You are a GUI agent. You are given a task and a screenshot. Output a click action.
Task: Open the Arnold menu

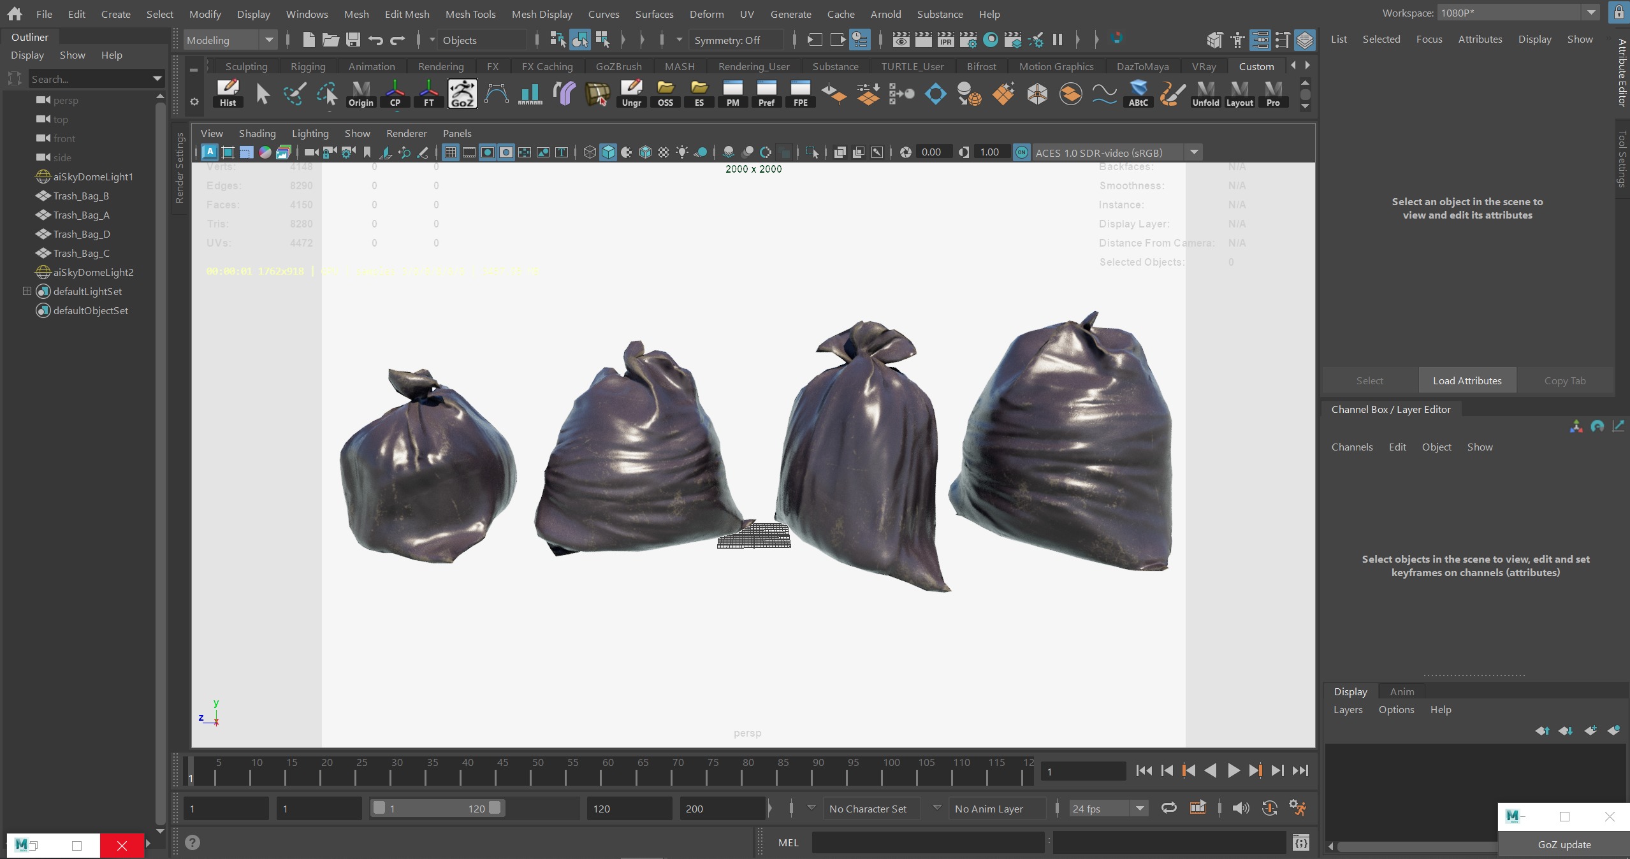tap(885, 14)
